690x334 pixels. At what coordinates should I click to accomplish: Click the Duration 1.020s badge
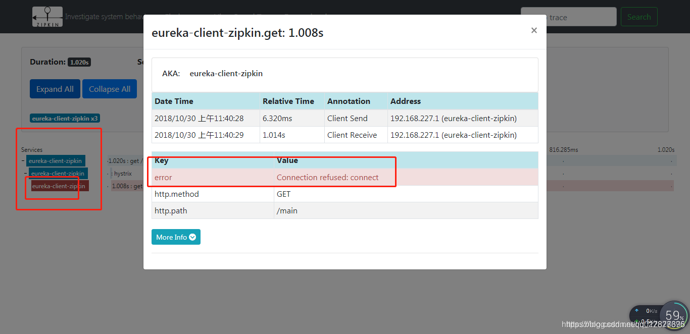[x=79, y=62]
